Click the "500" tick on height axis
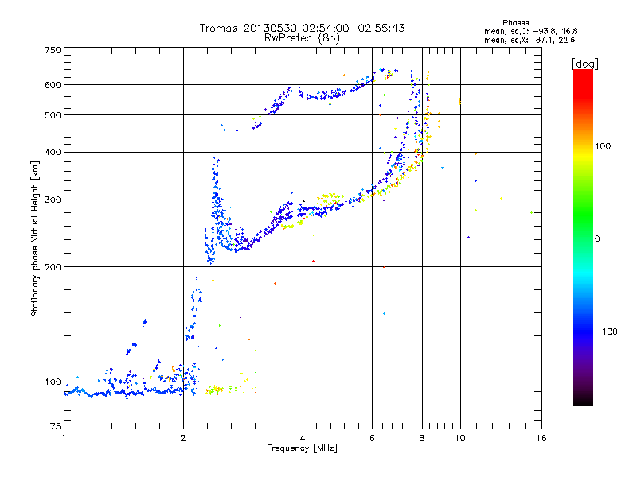The image size is (637, 477). coord(53,115)
